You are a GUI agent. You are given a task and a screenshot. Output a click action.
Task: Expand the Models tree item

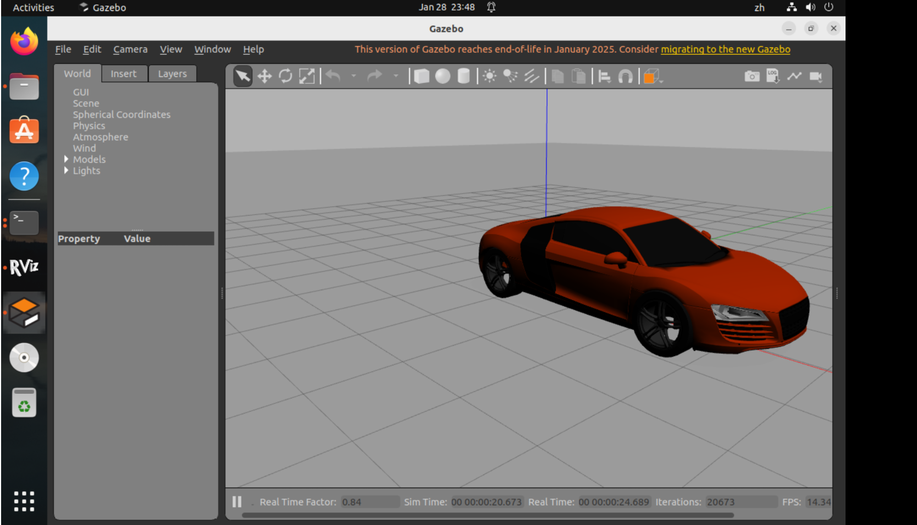66,159
